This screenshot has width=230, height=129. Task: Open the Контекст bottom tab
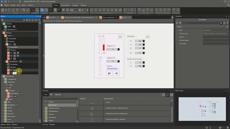15,124
